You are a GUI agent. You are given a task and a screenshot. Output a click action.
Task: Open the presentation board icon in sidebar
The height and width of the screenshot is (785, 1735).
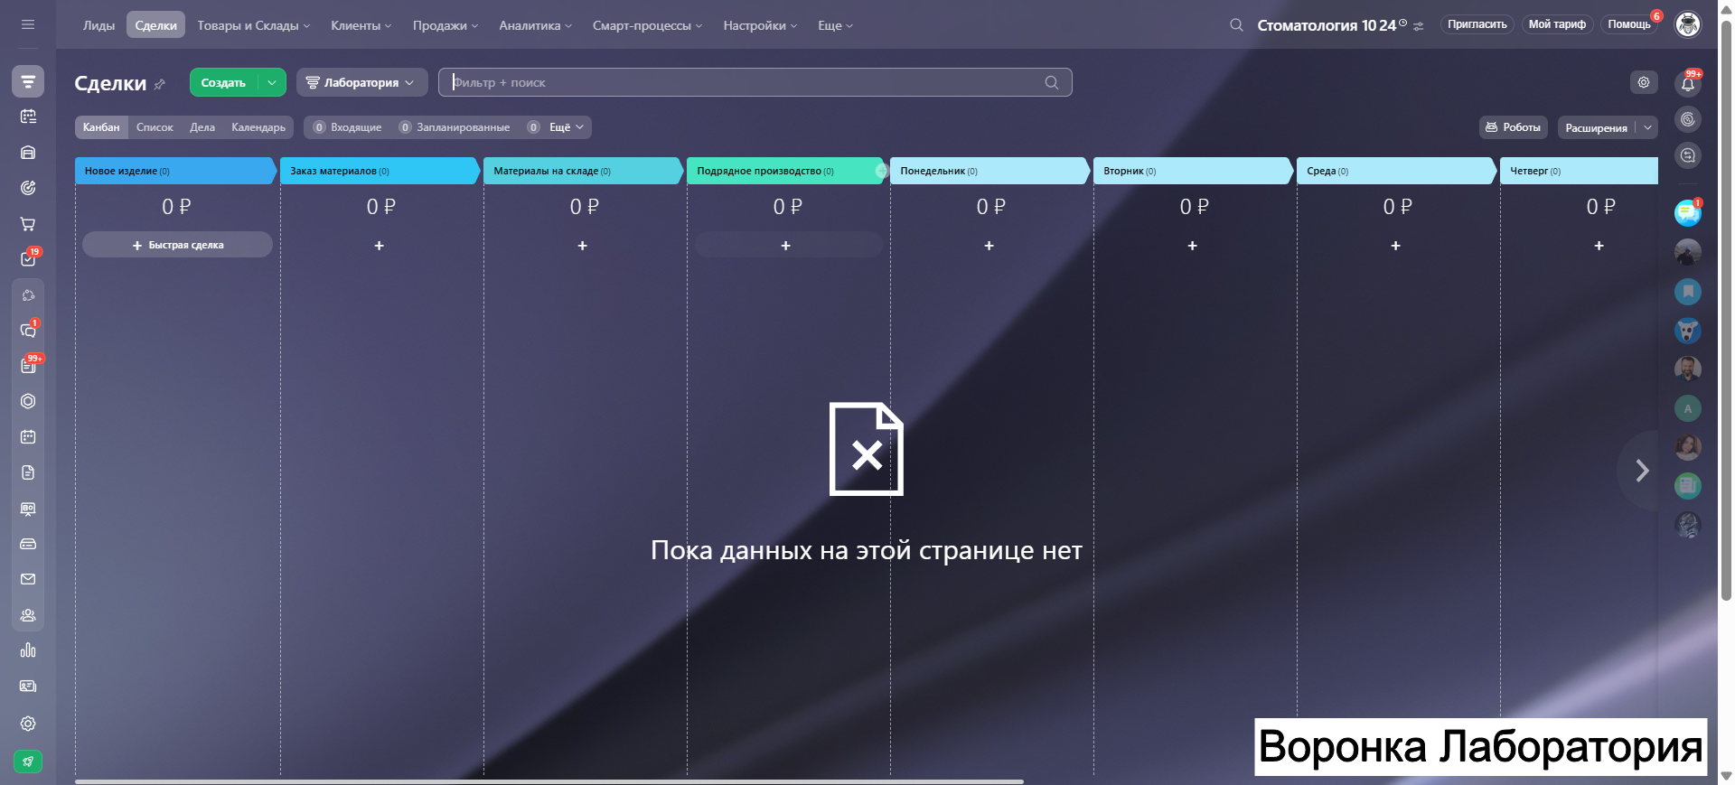28,509
